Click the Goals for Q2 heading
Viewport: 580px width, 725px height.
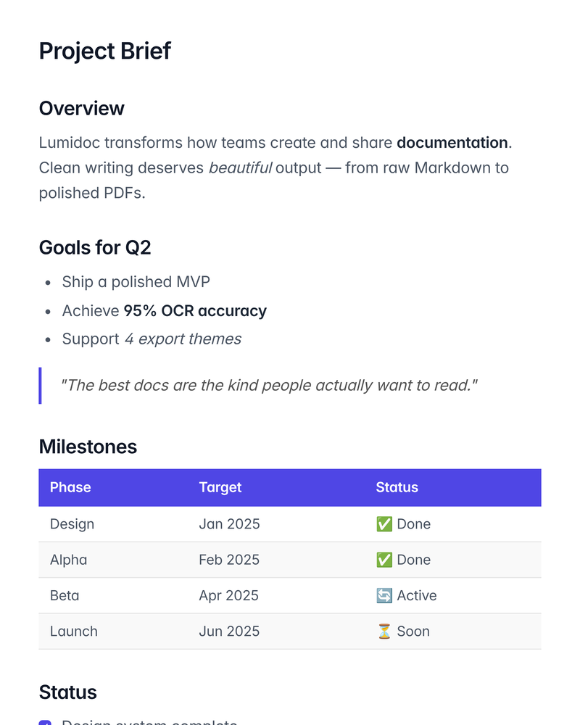coord(95,248)
